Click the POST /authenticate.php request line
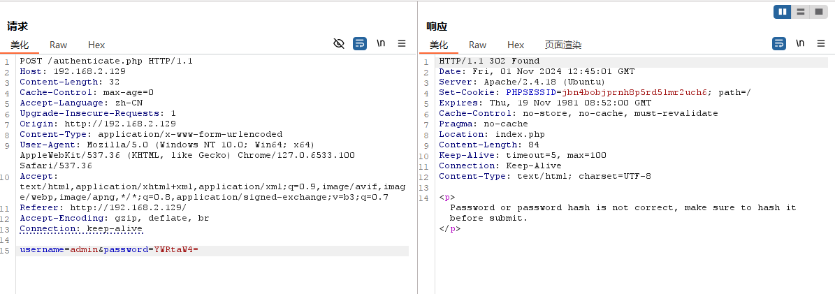 (x=106, y=61)
